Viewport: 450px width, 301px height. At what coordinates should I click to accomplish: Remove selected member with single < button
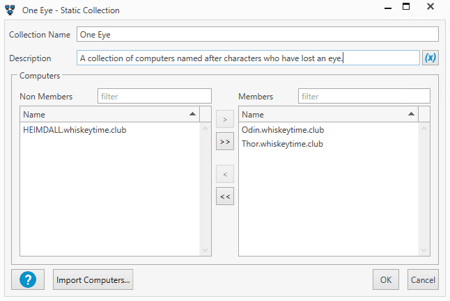click(x=225, y=174)
